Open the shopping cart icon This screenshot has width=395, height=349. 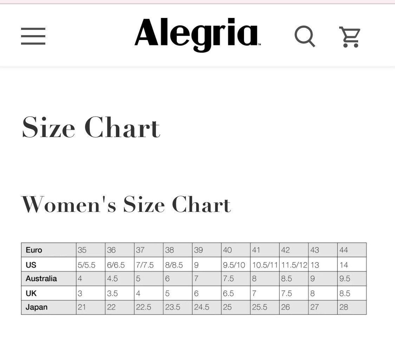(x=350, y=37)
